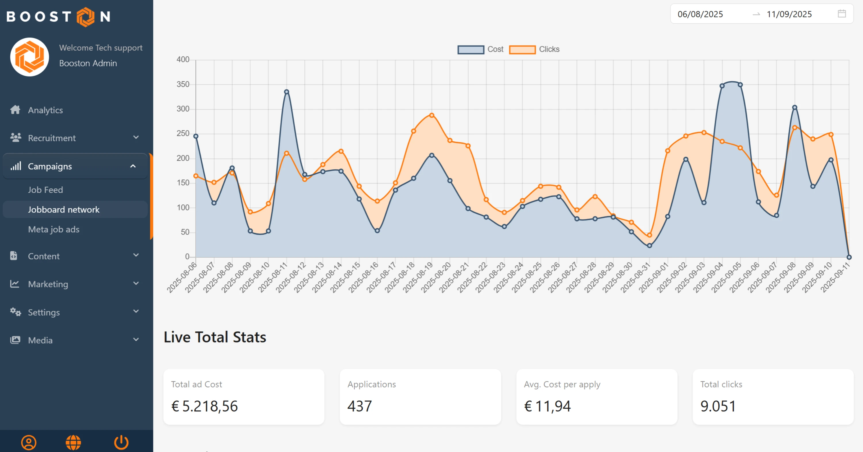This screenshot has height=452, width=863.
Task: Collapse the Campaigns menu chevron
Action: point(133,166)
